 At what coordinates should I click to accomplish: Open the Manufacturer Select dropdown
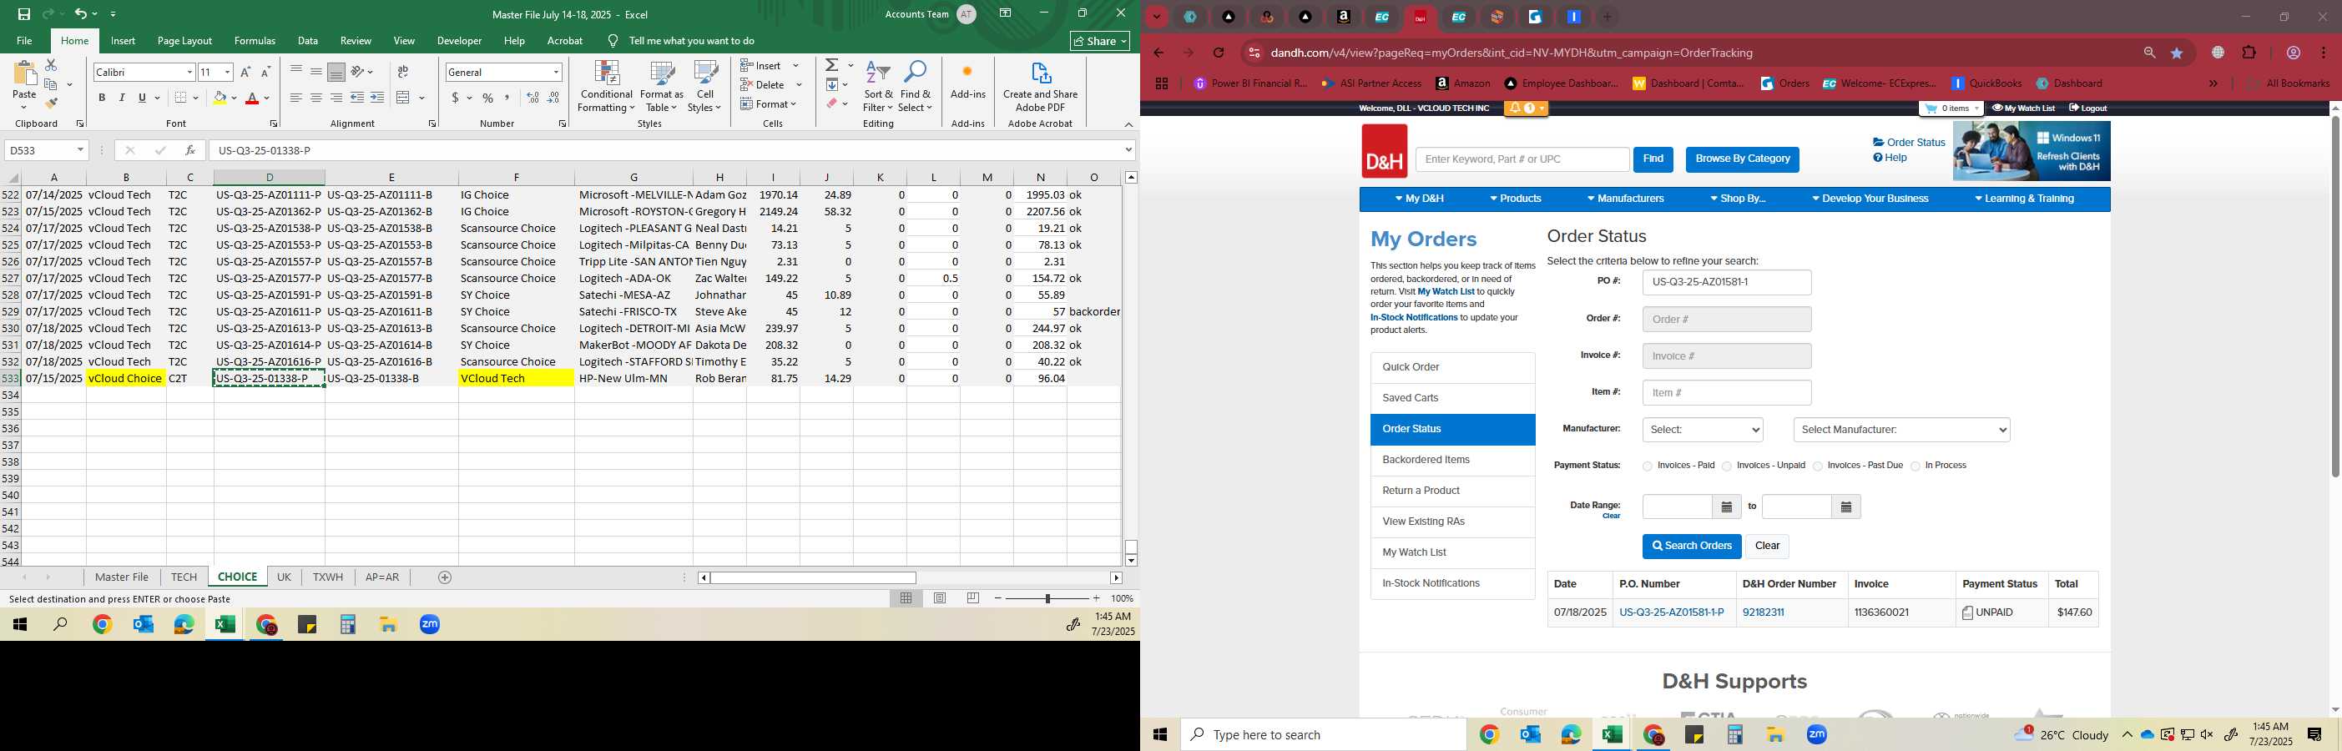click(x=1703, y=430)
